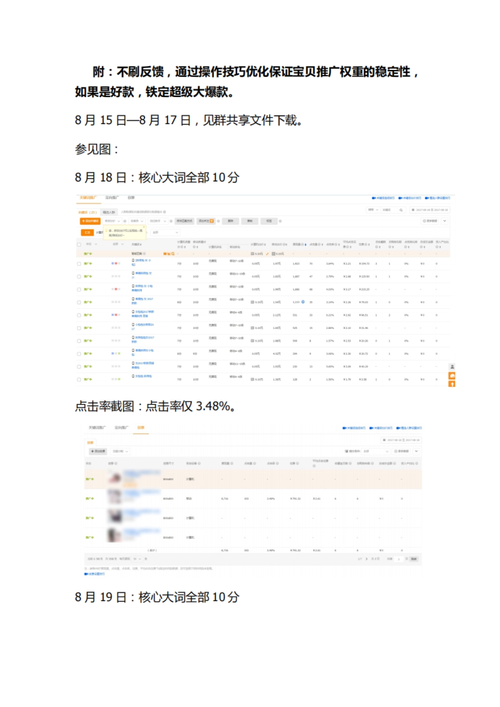Close the yellow bid tip tooltip
The height and width of the screenshot is (707, 500).
[x=144, y=227]
